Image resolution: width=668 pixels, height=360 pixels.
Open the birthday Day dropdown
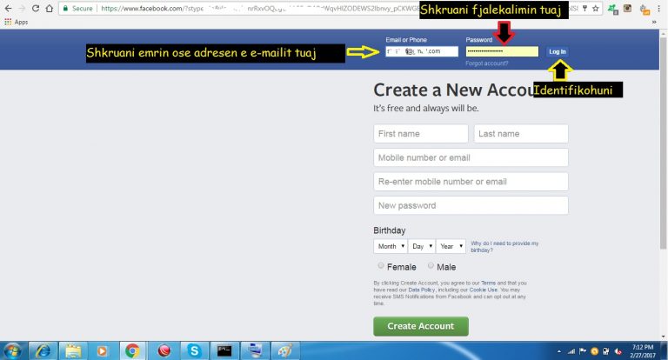pos(422,246)
